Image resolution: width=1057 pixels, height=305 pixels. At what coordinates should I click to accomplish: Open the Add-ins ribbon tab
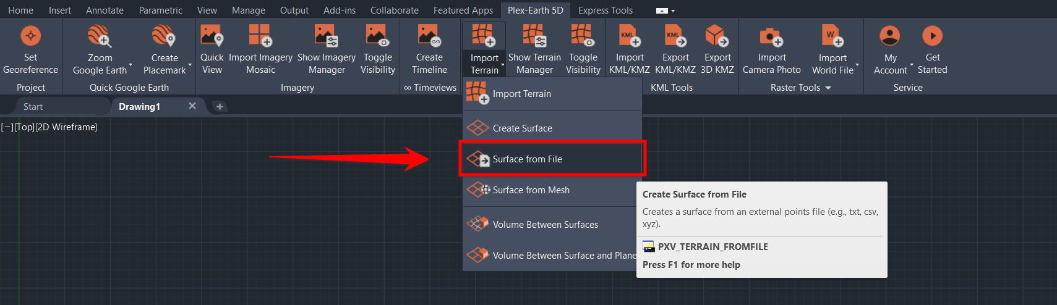pos(340,10)
